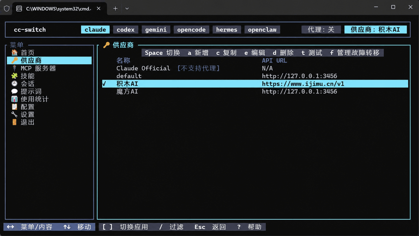Click the t 测试 test hint
The width and height of the screenshot is (419, 236).
312,53
